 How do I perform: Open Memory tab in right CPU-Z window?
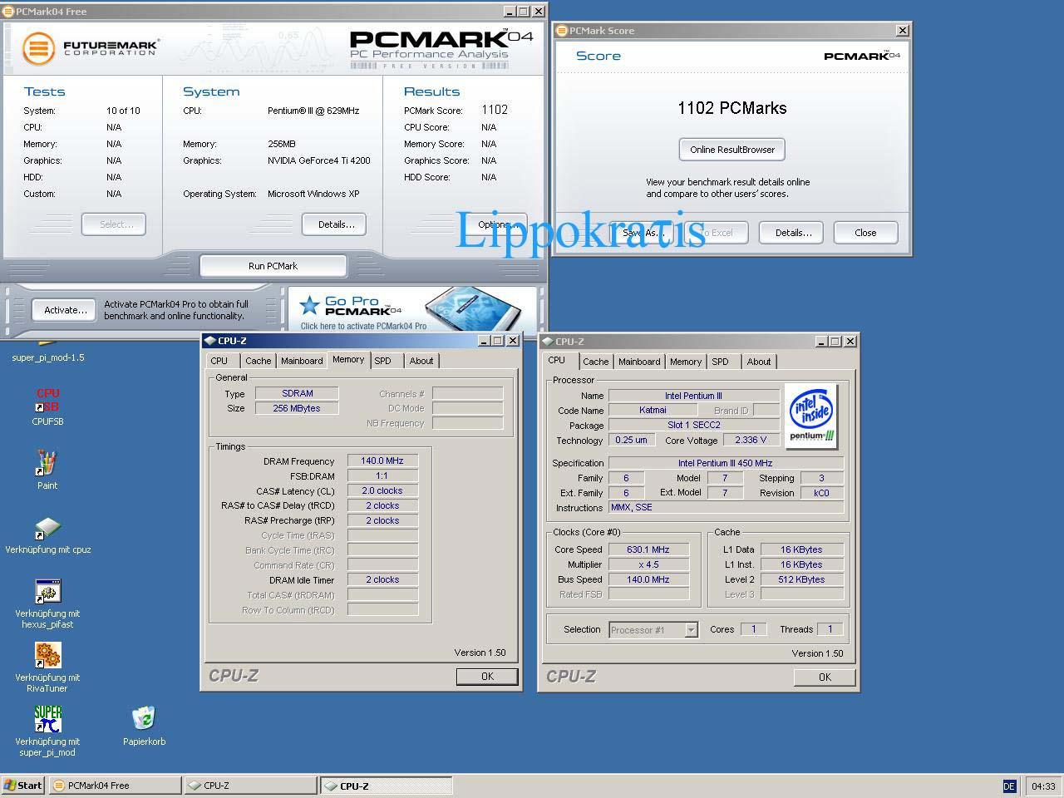coord(686,362)
